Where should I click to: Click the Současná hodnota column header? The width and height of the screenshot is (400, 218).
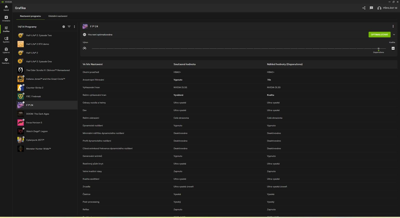click(x=184, y=64)
